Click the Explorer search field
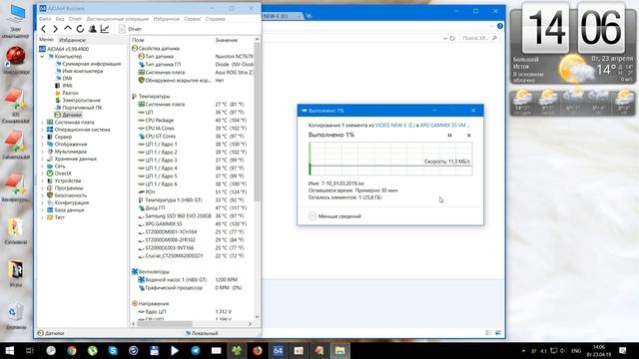 tap(478, 38)
